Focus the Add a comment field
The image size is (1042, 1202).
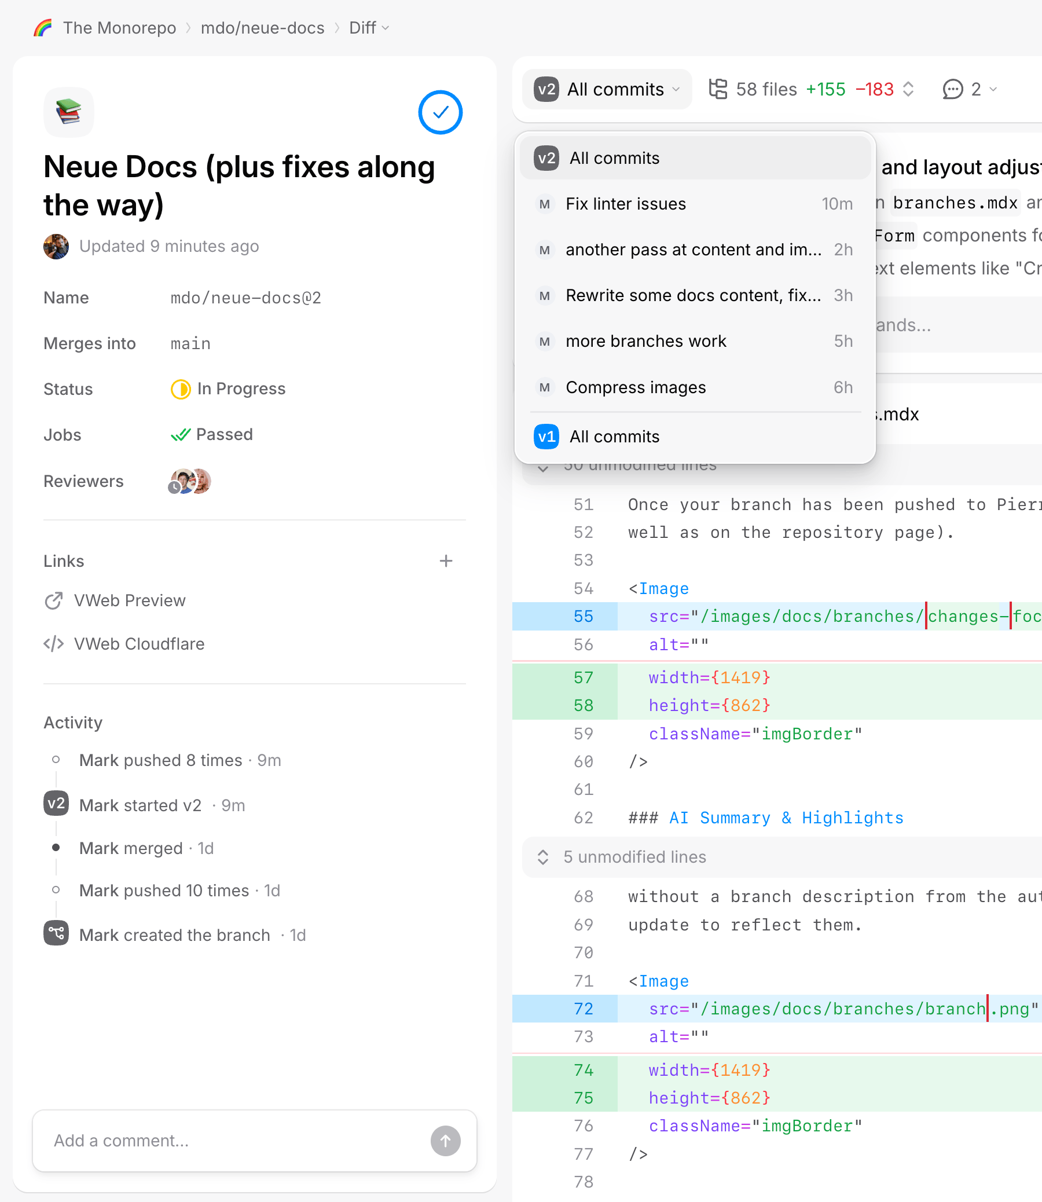tap(233, 1141)
